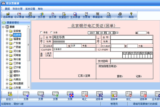160x107 pixels.
Task: Open 票据查询 SQL query tool
Action: (98, 15)
